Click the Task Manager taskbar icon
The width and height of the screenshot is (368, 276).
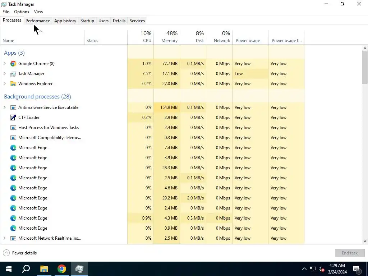(x=79, y=269)
